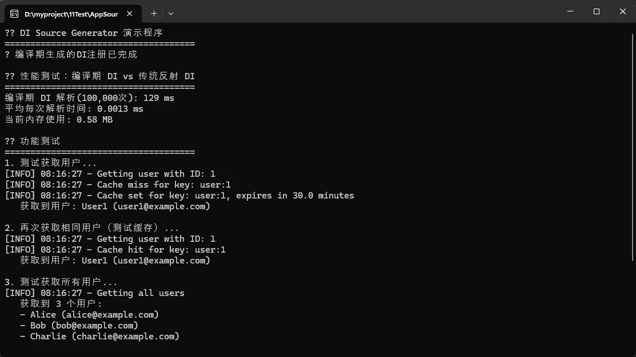
Task: Click the '0.0013 ms' average time text
Action: pos(120,109)
